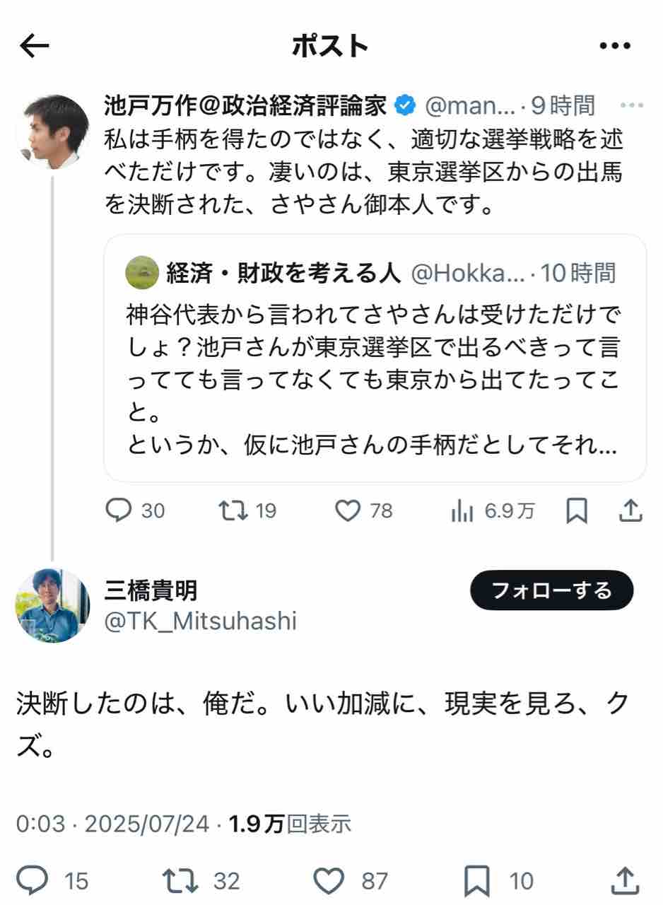Open more options on 池戸万作's parent post
Image resolution: width=663 pixels, height=905 pixels.
point(630,106)
